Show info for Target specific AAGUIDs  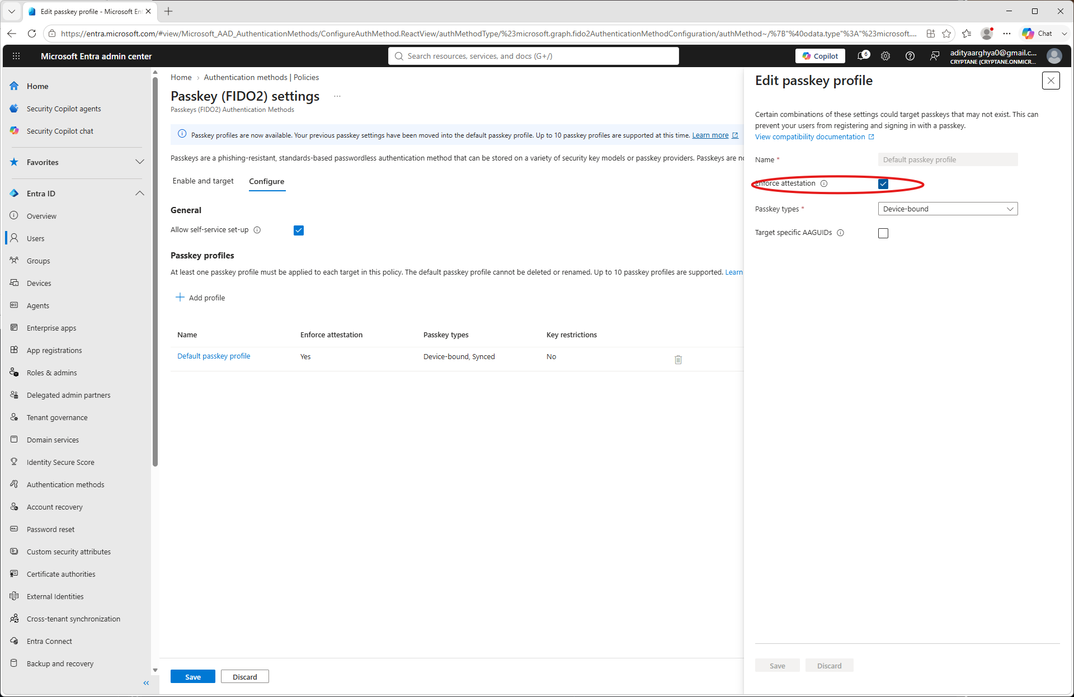tap(840, 233)
